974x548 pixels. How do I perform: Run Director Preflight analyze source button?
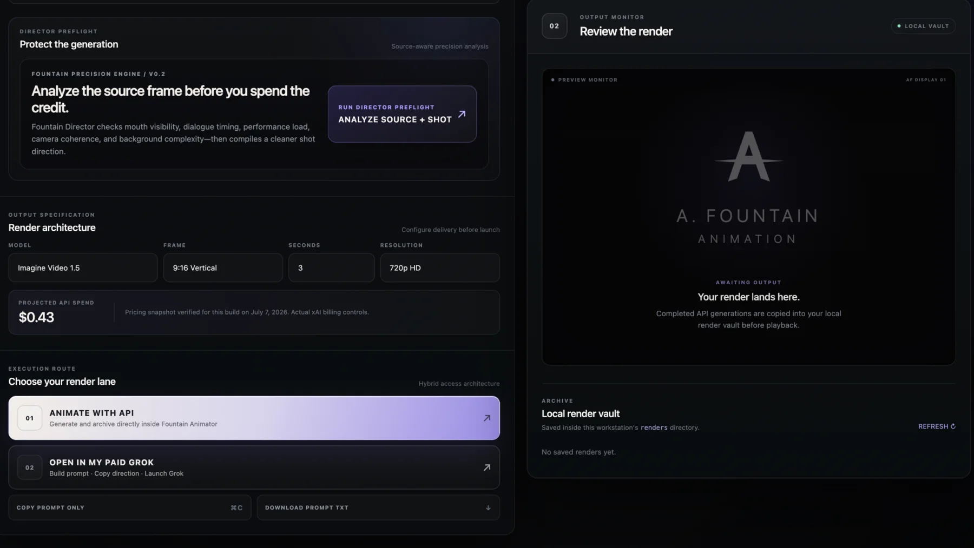[402, 114]
